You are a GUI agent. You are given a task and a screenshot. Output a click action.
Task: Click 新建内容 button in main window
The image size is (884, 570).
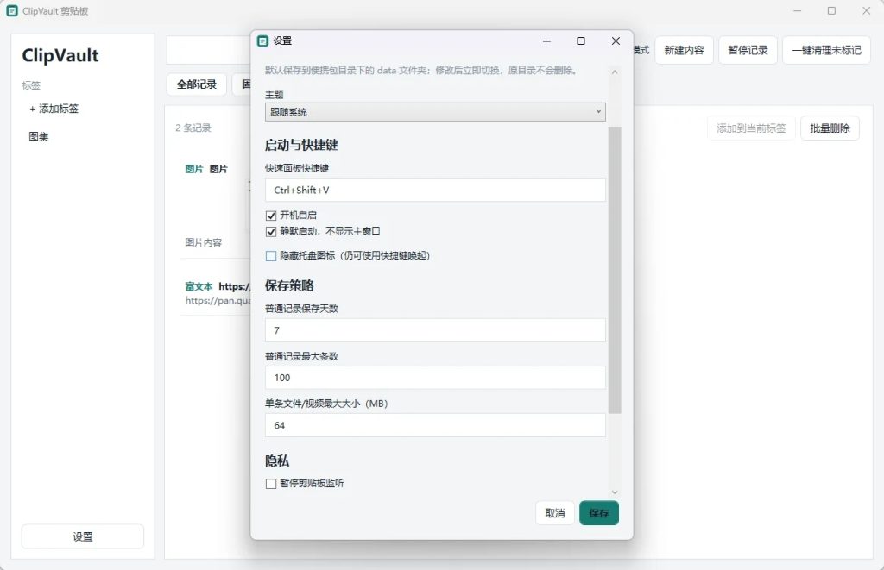pos(684,50)
